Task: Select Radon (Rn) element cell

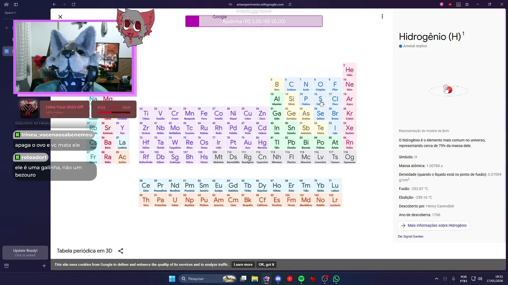Action: point(349,143)
